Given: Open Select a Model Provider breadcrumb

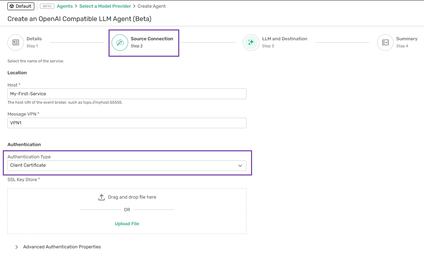Looking at the screenshot, I should [105, 6].
